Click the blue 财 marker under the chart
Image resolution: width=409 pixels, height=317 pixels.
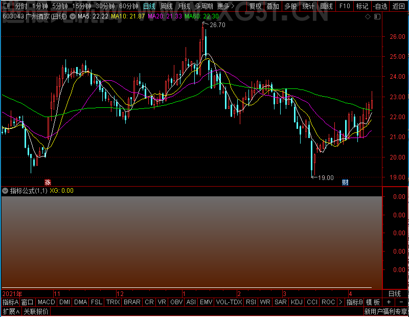pos(345,182)
